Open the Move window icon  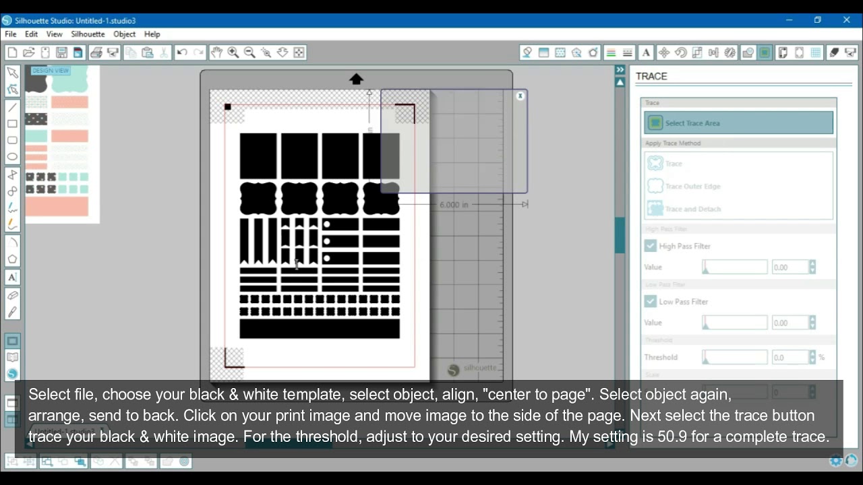[664, 53]
